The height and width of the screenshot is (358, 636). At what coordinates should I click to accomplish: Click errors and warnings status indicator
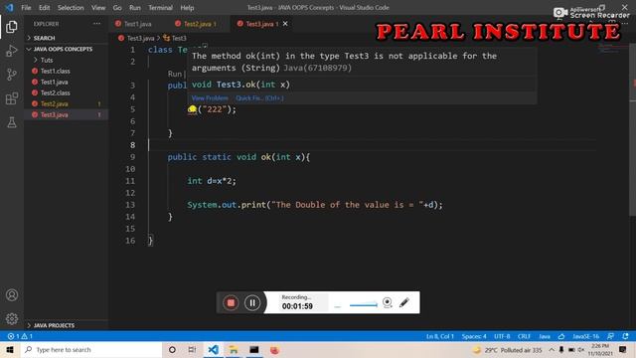[x=20, y=336]
